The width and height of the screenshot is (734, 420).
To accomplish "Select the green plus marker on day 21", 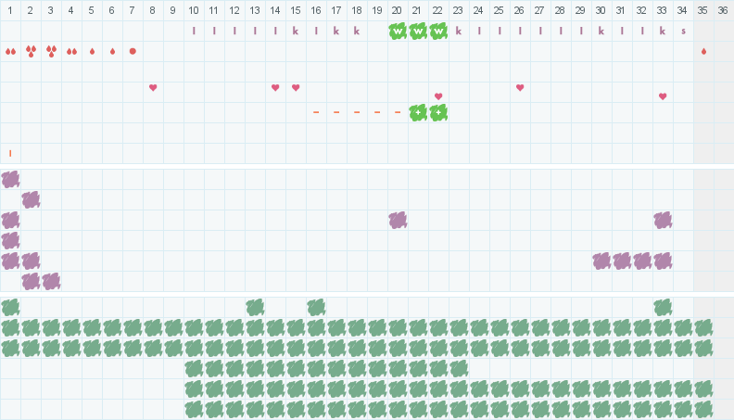I will click(x=418, y=112).
